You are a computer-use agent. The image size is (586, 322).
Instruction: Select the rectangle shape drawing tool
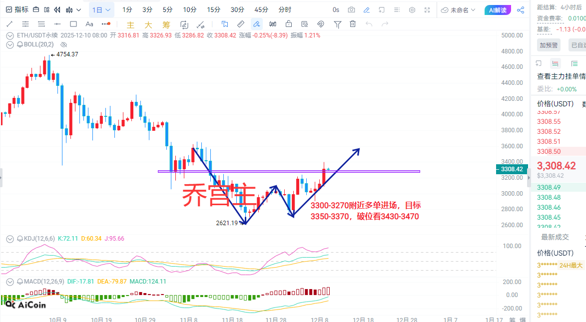pyautogui.click(x=73, y=24)
